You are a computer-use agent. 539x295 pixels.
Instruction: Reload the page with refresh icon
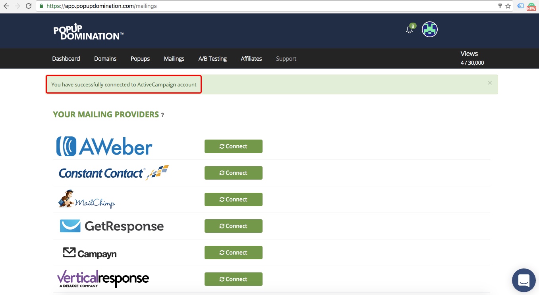[x=29, y=6]
